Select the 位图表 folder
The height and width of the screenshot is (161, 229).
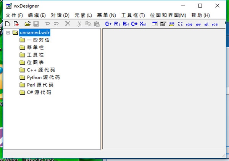[x=35, y=62]
